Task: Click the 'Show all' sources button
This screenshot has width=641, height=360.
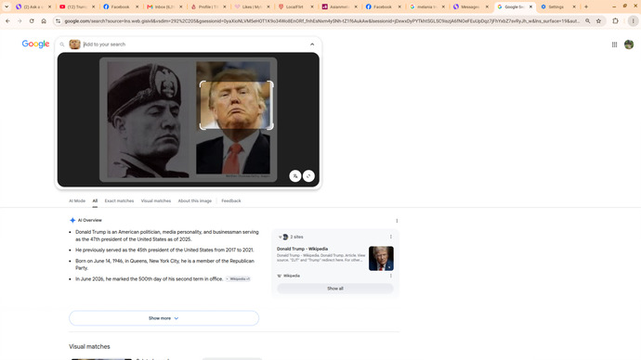Action: [x=335, y=289]
